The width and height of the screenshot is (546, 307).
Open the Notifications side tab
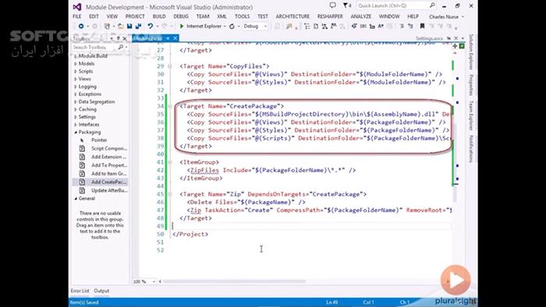point(471,149)
